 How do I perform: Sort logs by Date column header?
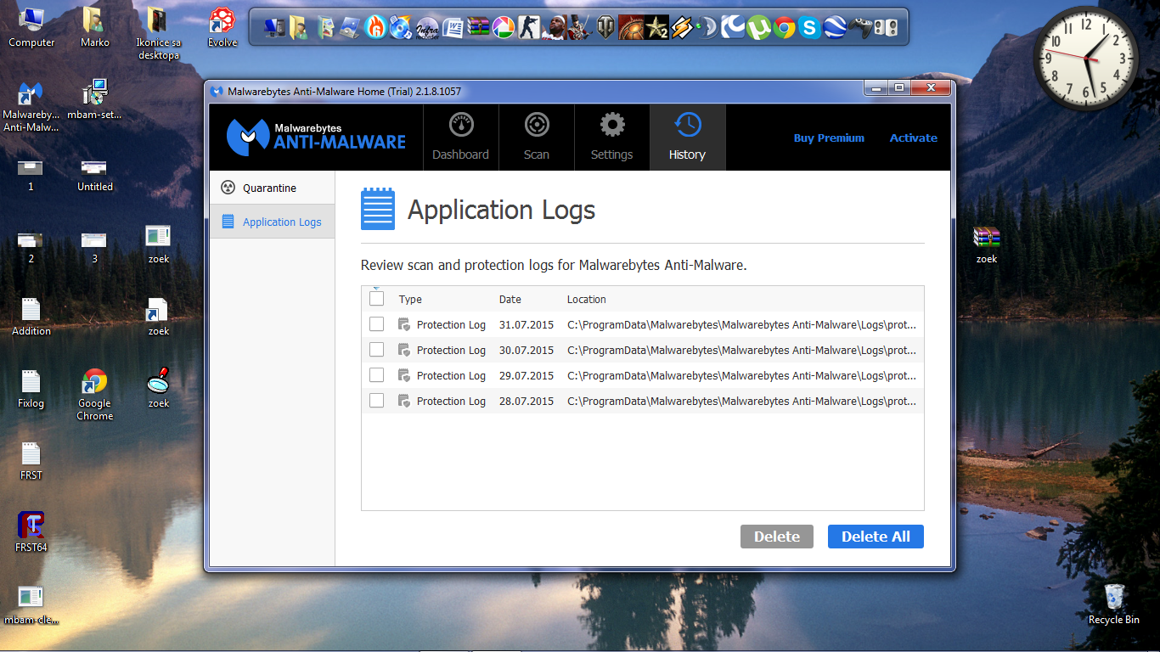coord(510,299)
